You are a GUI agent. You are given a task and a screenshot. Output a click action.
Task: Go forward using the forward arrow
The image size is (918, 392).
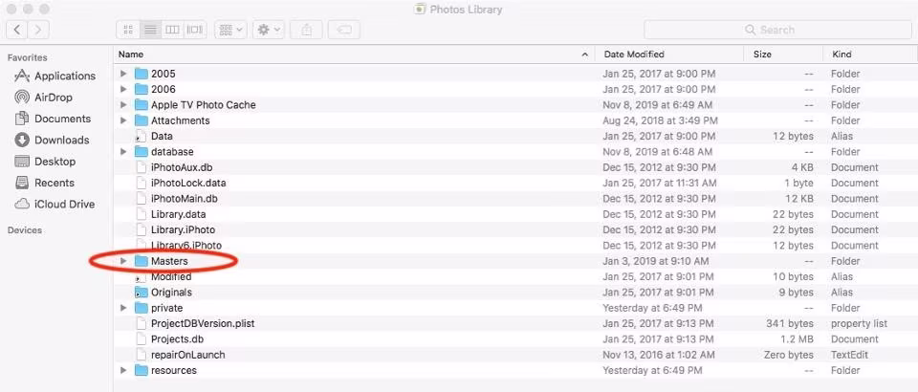coord(38,30)
